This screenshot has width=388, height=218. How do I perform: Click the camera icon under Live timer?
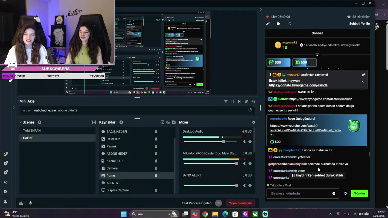click(278, 23)
